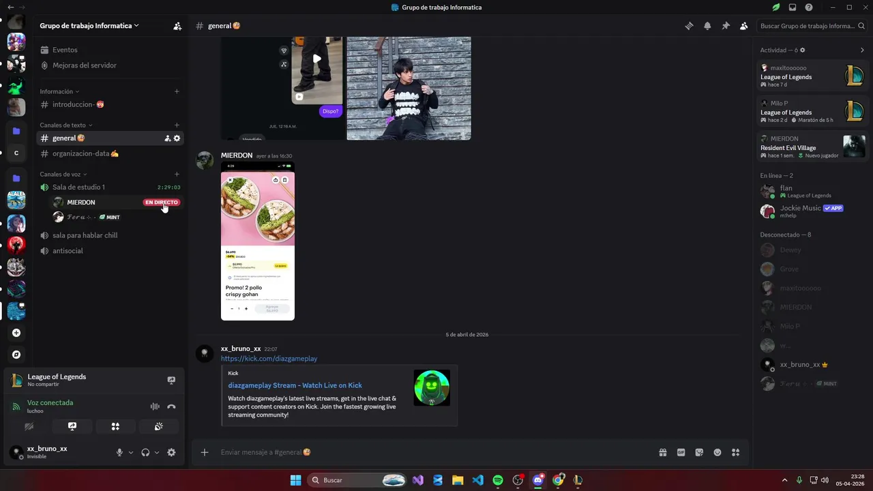Open attachment plus button in message bar

pos(205,452)
